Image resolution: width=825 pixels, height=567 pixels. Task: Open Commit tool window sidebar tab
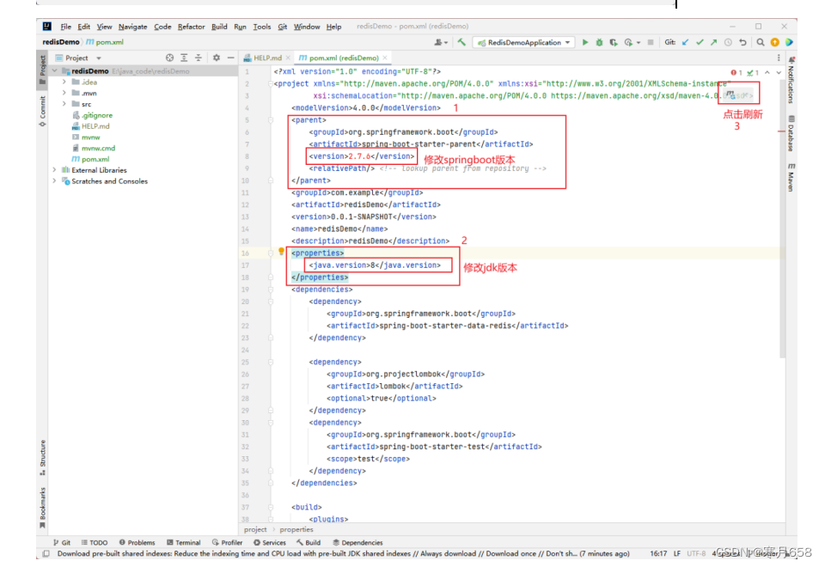tap(42, 112)
